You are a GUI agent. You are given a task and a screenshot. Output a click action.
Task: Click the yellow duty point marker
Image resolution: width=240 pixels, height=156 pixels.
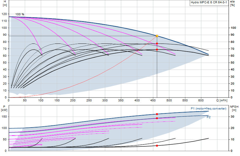pyautogui.click(x=157, y=36)
